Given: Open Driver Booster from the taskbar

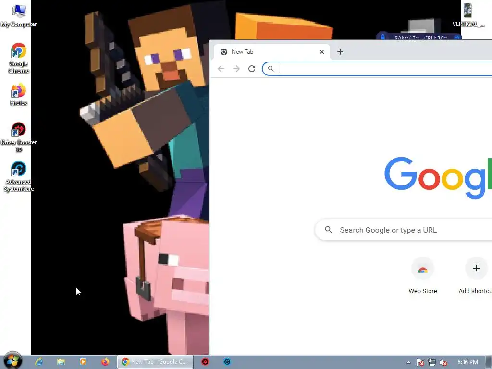Looking at the screenshot, I should click(x=205, y=362).
